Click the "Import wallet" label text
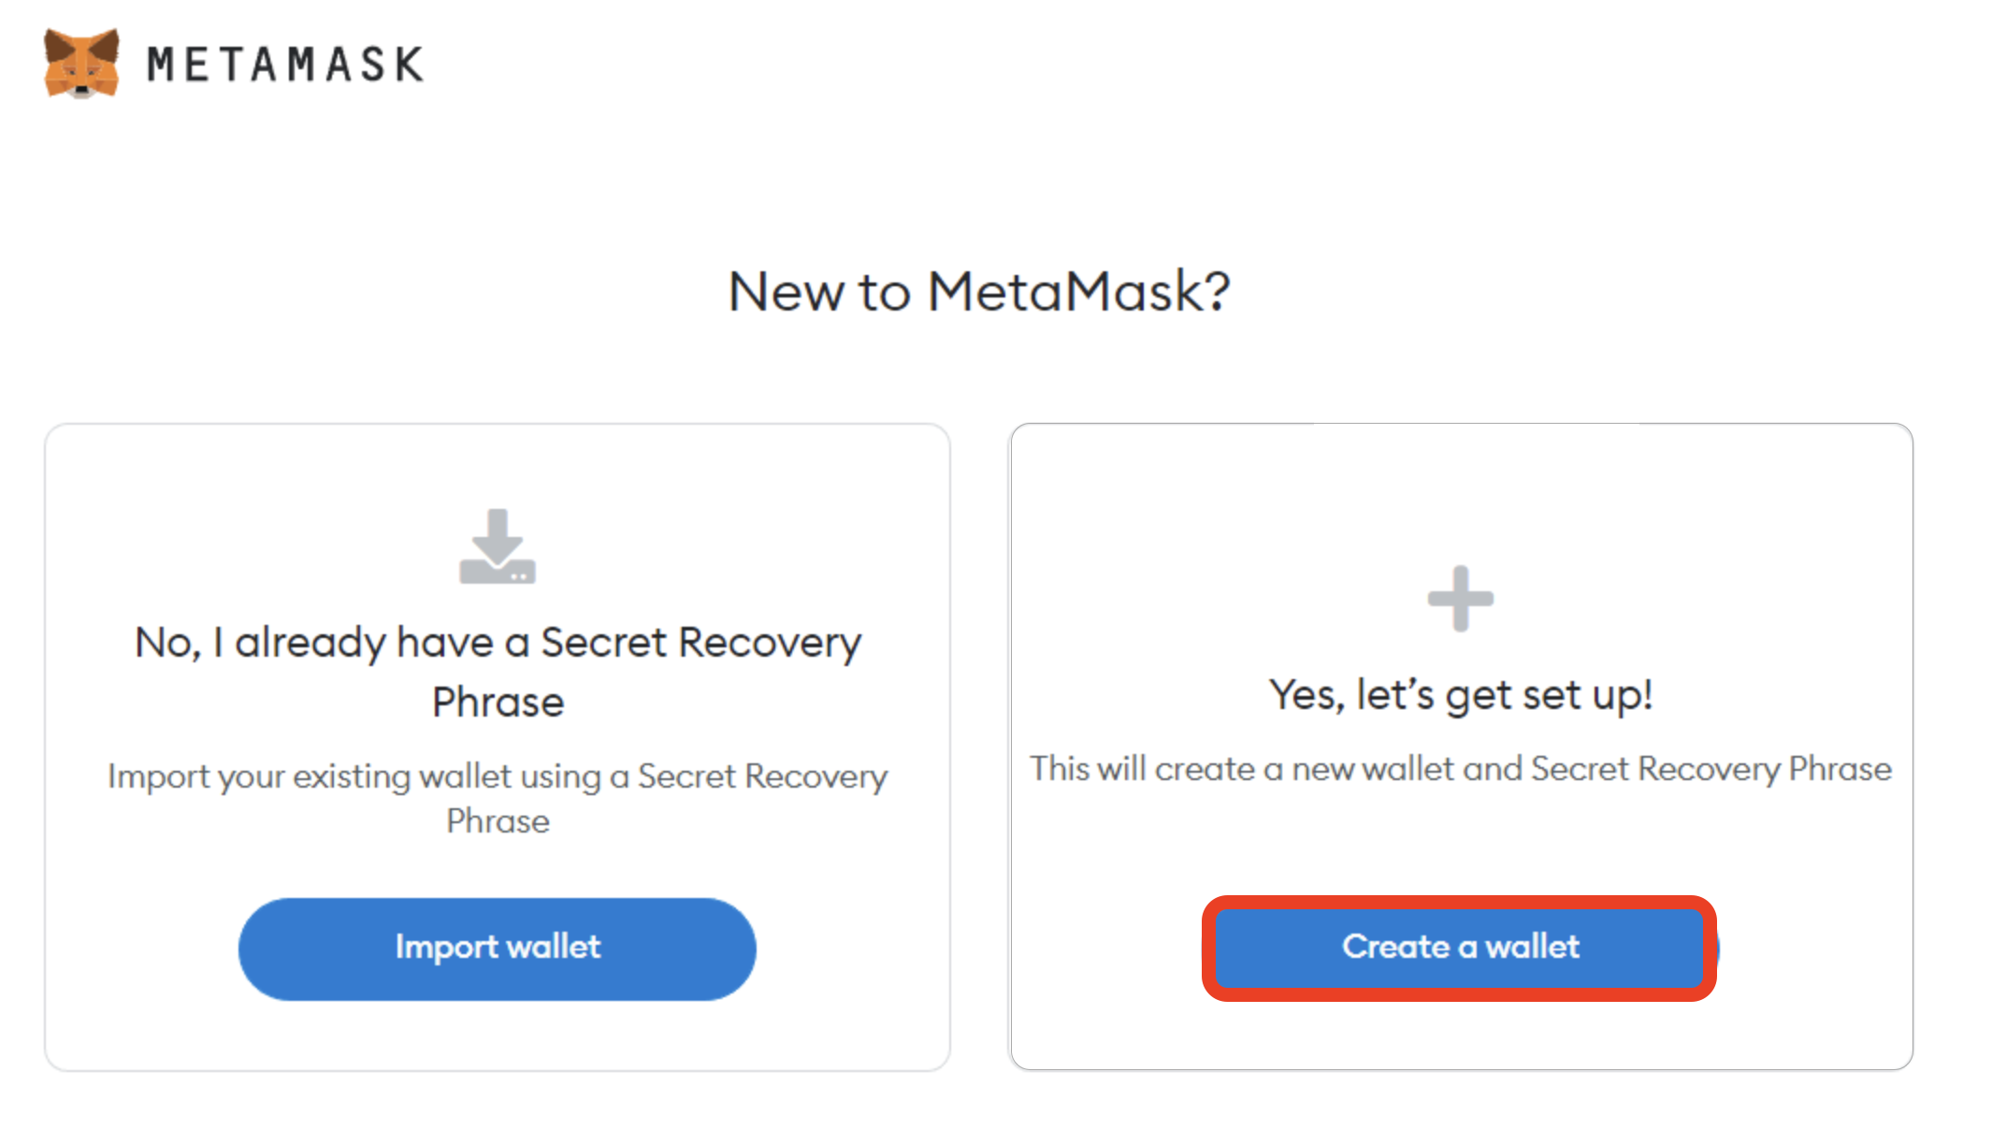This screenshot has height=1130, width=1992. point(498,947)
